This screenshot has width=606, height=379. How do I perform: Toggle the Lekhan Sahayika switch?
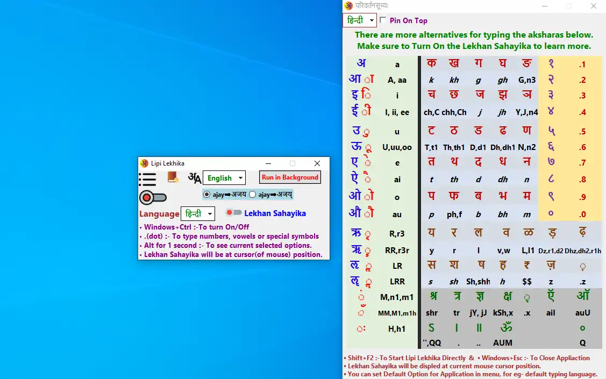coord(234,212)
